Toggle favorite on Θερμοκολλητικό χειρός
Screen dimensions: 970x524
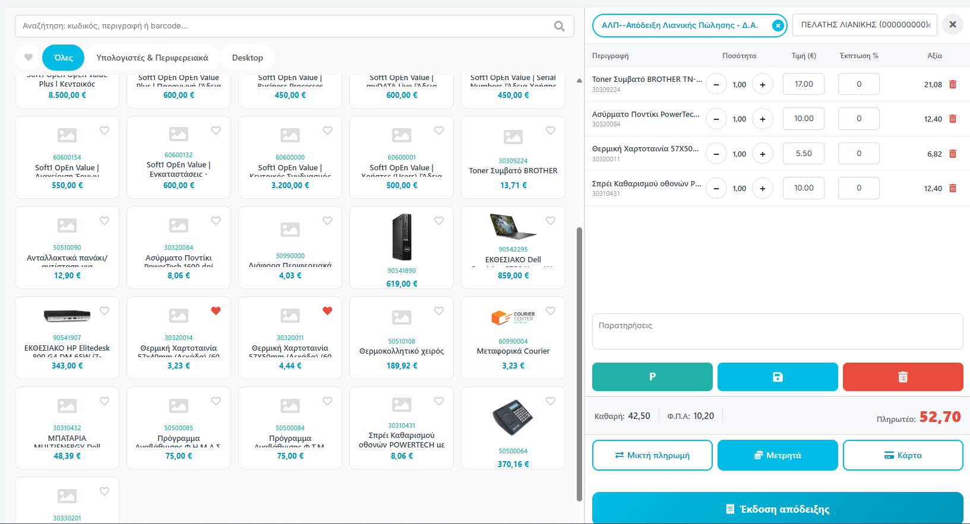(x=438, y=311)
